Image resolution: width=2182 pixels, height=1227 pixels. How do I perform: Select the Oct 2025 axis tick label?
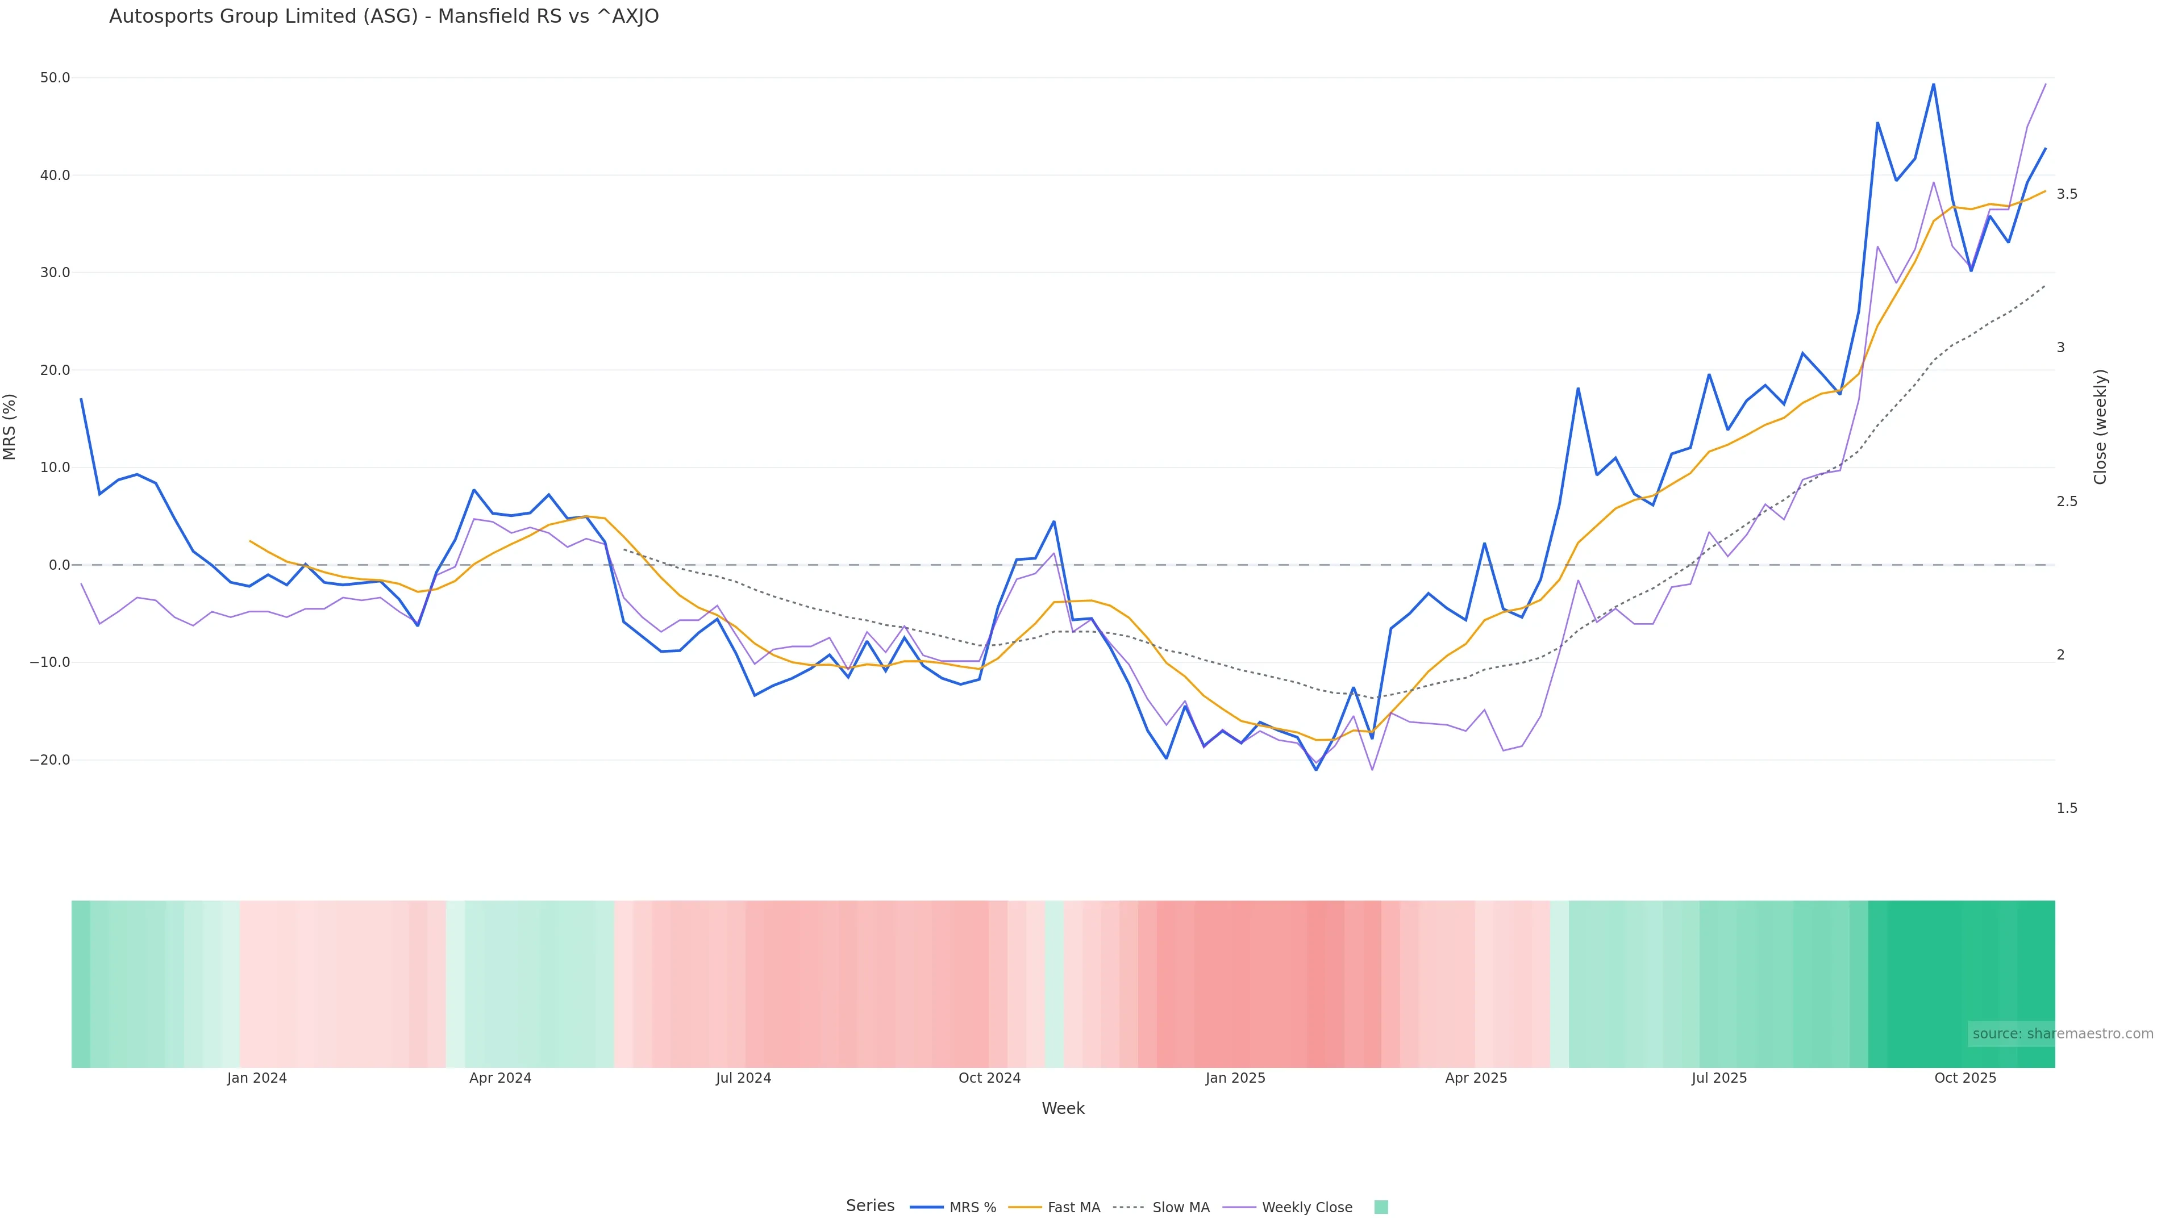tap(1965, 1078)
